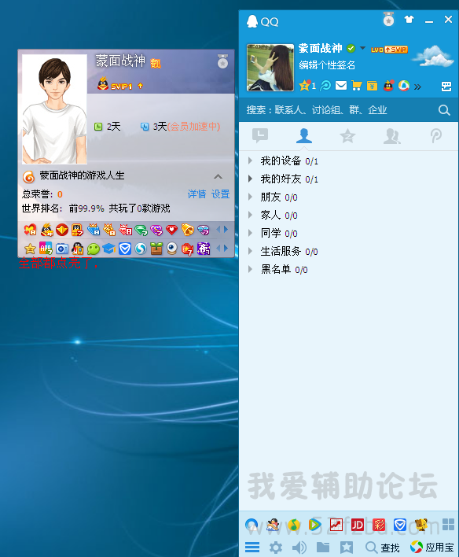459x557 pixels.
Task: Open settings gear icon
Action: 275,548
